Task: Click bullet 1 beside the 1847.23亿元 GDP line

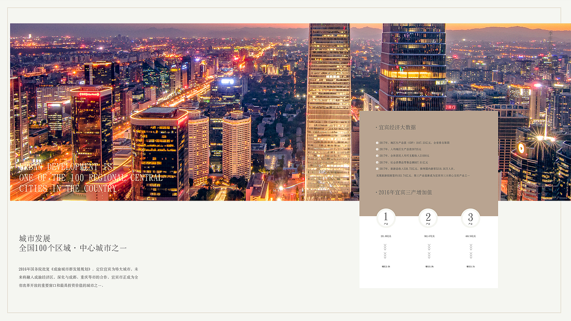Action: pyautogui.click(x=377, y=143)
